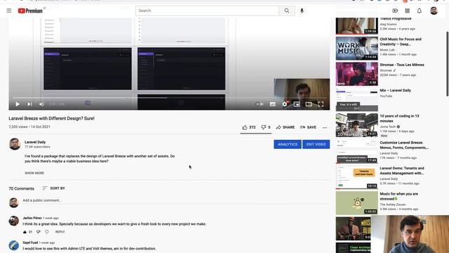Focus the Add a public comment field
Screen dimensions: 449x253
(x=176, y=200)
